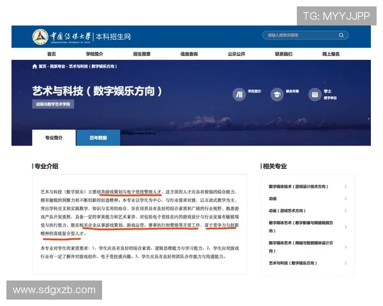The width and height of the screenshot is (383, 306).
Task: Click the 艺术与科技（数字娱乐方向） page title
Action: point(97,91)
